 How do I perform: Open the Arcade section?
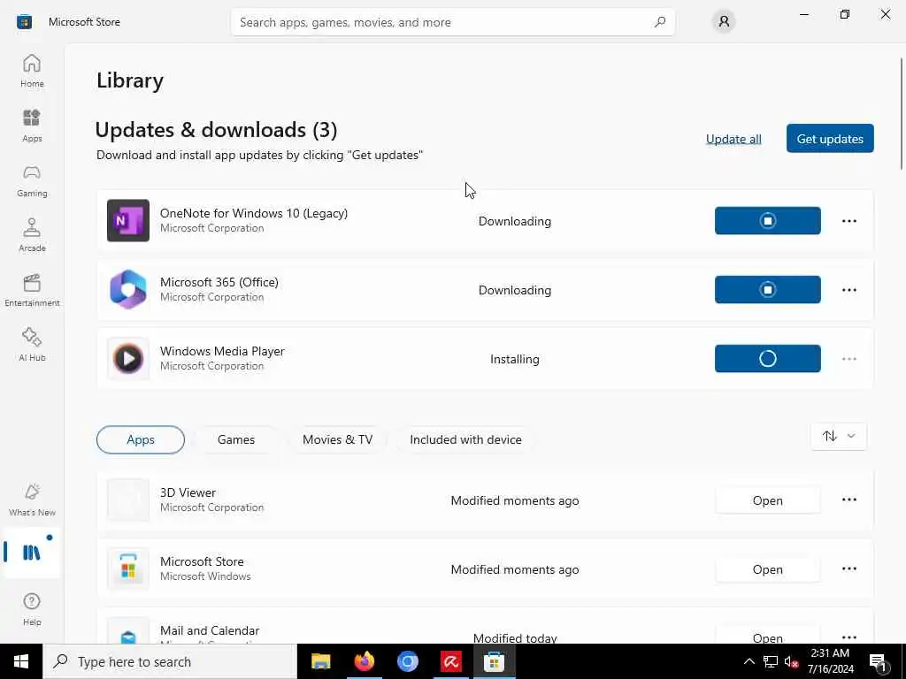click(32, 235)
